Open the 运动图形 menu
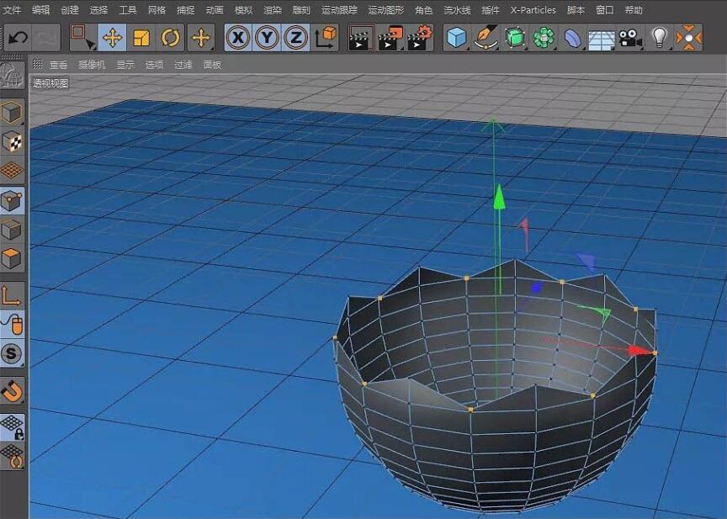Screen dimensions: 727x519 386,10
